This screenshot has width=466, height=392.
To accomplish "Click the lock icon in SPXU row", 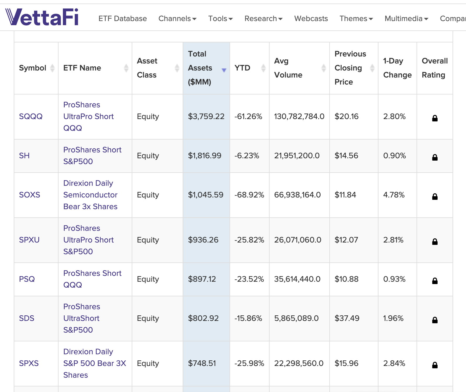I will [x=435, y=242].
